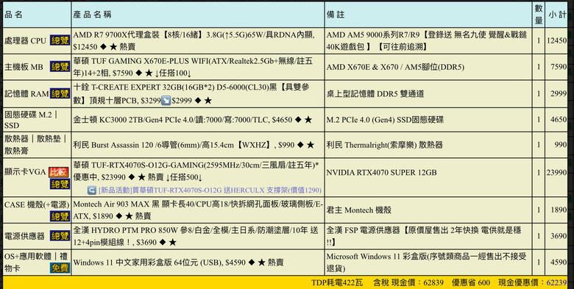This screenshot has width=574, height=289.
Task: Click the 含稅 現金價：62839 text
Action: pos(408,282)
